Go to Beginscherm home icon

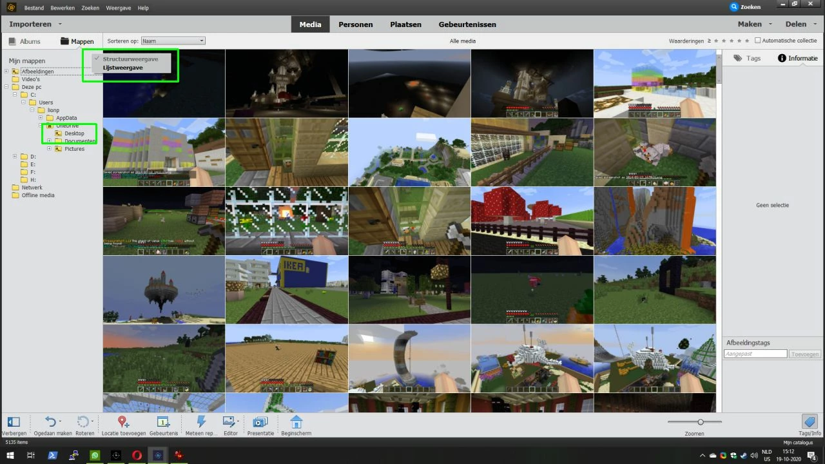[x=296, y=422]
